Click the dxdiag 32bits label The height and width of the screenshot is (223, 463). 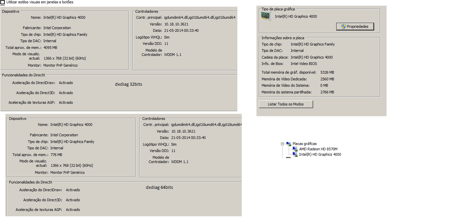[128, 84]
